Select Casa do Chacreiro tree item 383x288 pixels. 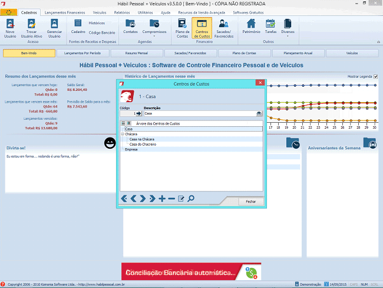(x=143, y=145)
